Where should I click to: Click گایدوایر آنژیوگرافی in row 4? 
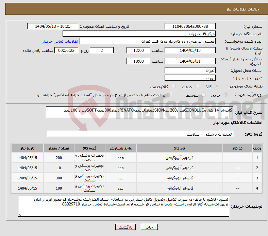click(x=180, y=188)
